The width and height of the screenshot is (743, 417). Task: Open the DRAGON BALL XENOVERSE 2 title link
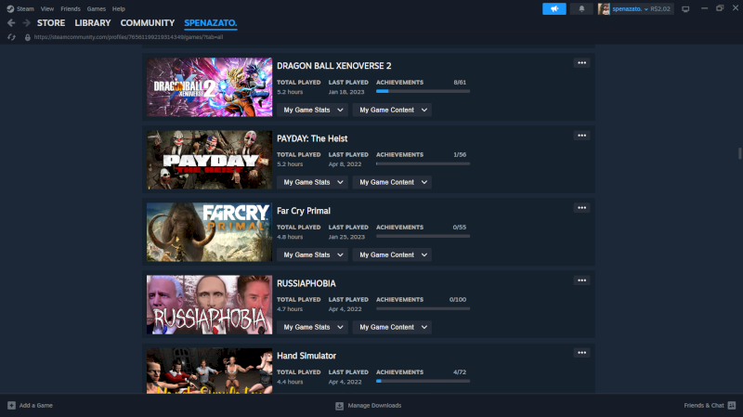tap(334, 66)
